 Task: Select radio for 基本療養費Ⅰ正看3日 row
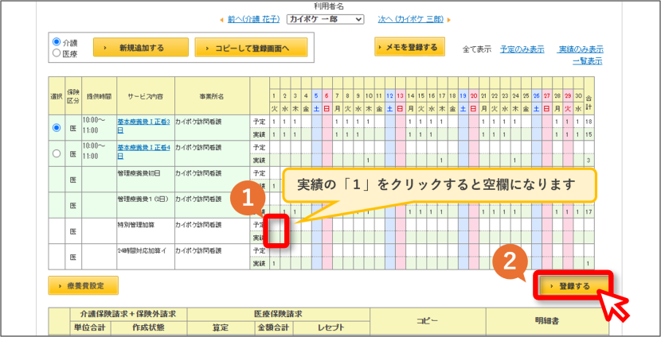coord(57,128)
